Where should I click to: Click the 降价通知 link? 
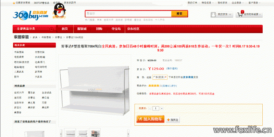(x=172, y=68)
